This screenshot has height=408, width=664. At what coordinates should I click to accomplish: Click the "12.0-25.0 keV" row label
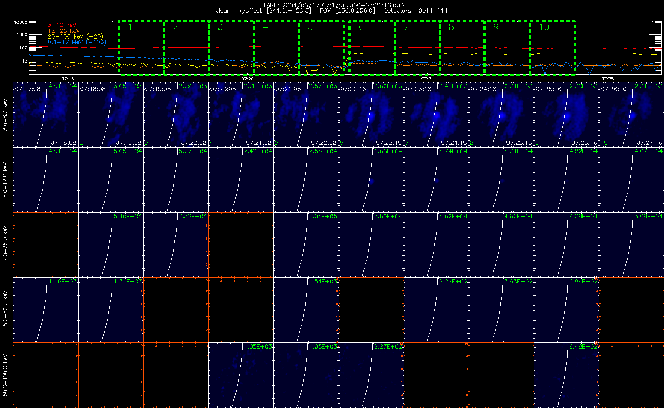[x=5, y=245]
